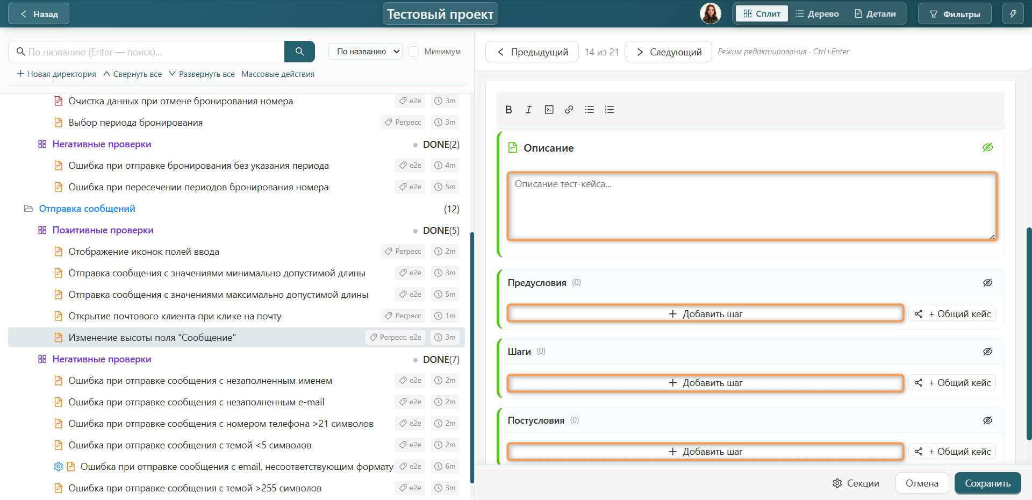The image size is (1032, 500).
Task: Focus the Описание тест-кейса text area
Action: pos(752,206)
